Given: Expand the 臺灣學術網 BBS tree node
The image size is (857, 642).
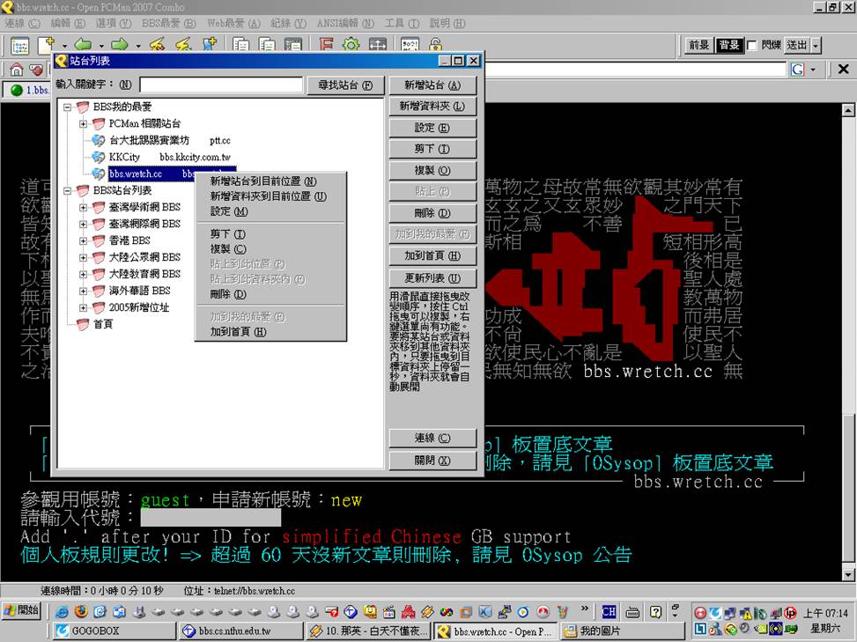Looking at the screenshot, I should [x=84, y=208].
